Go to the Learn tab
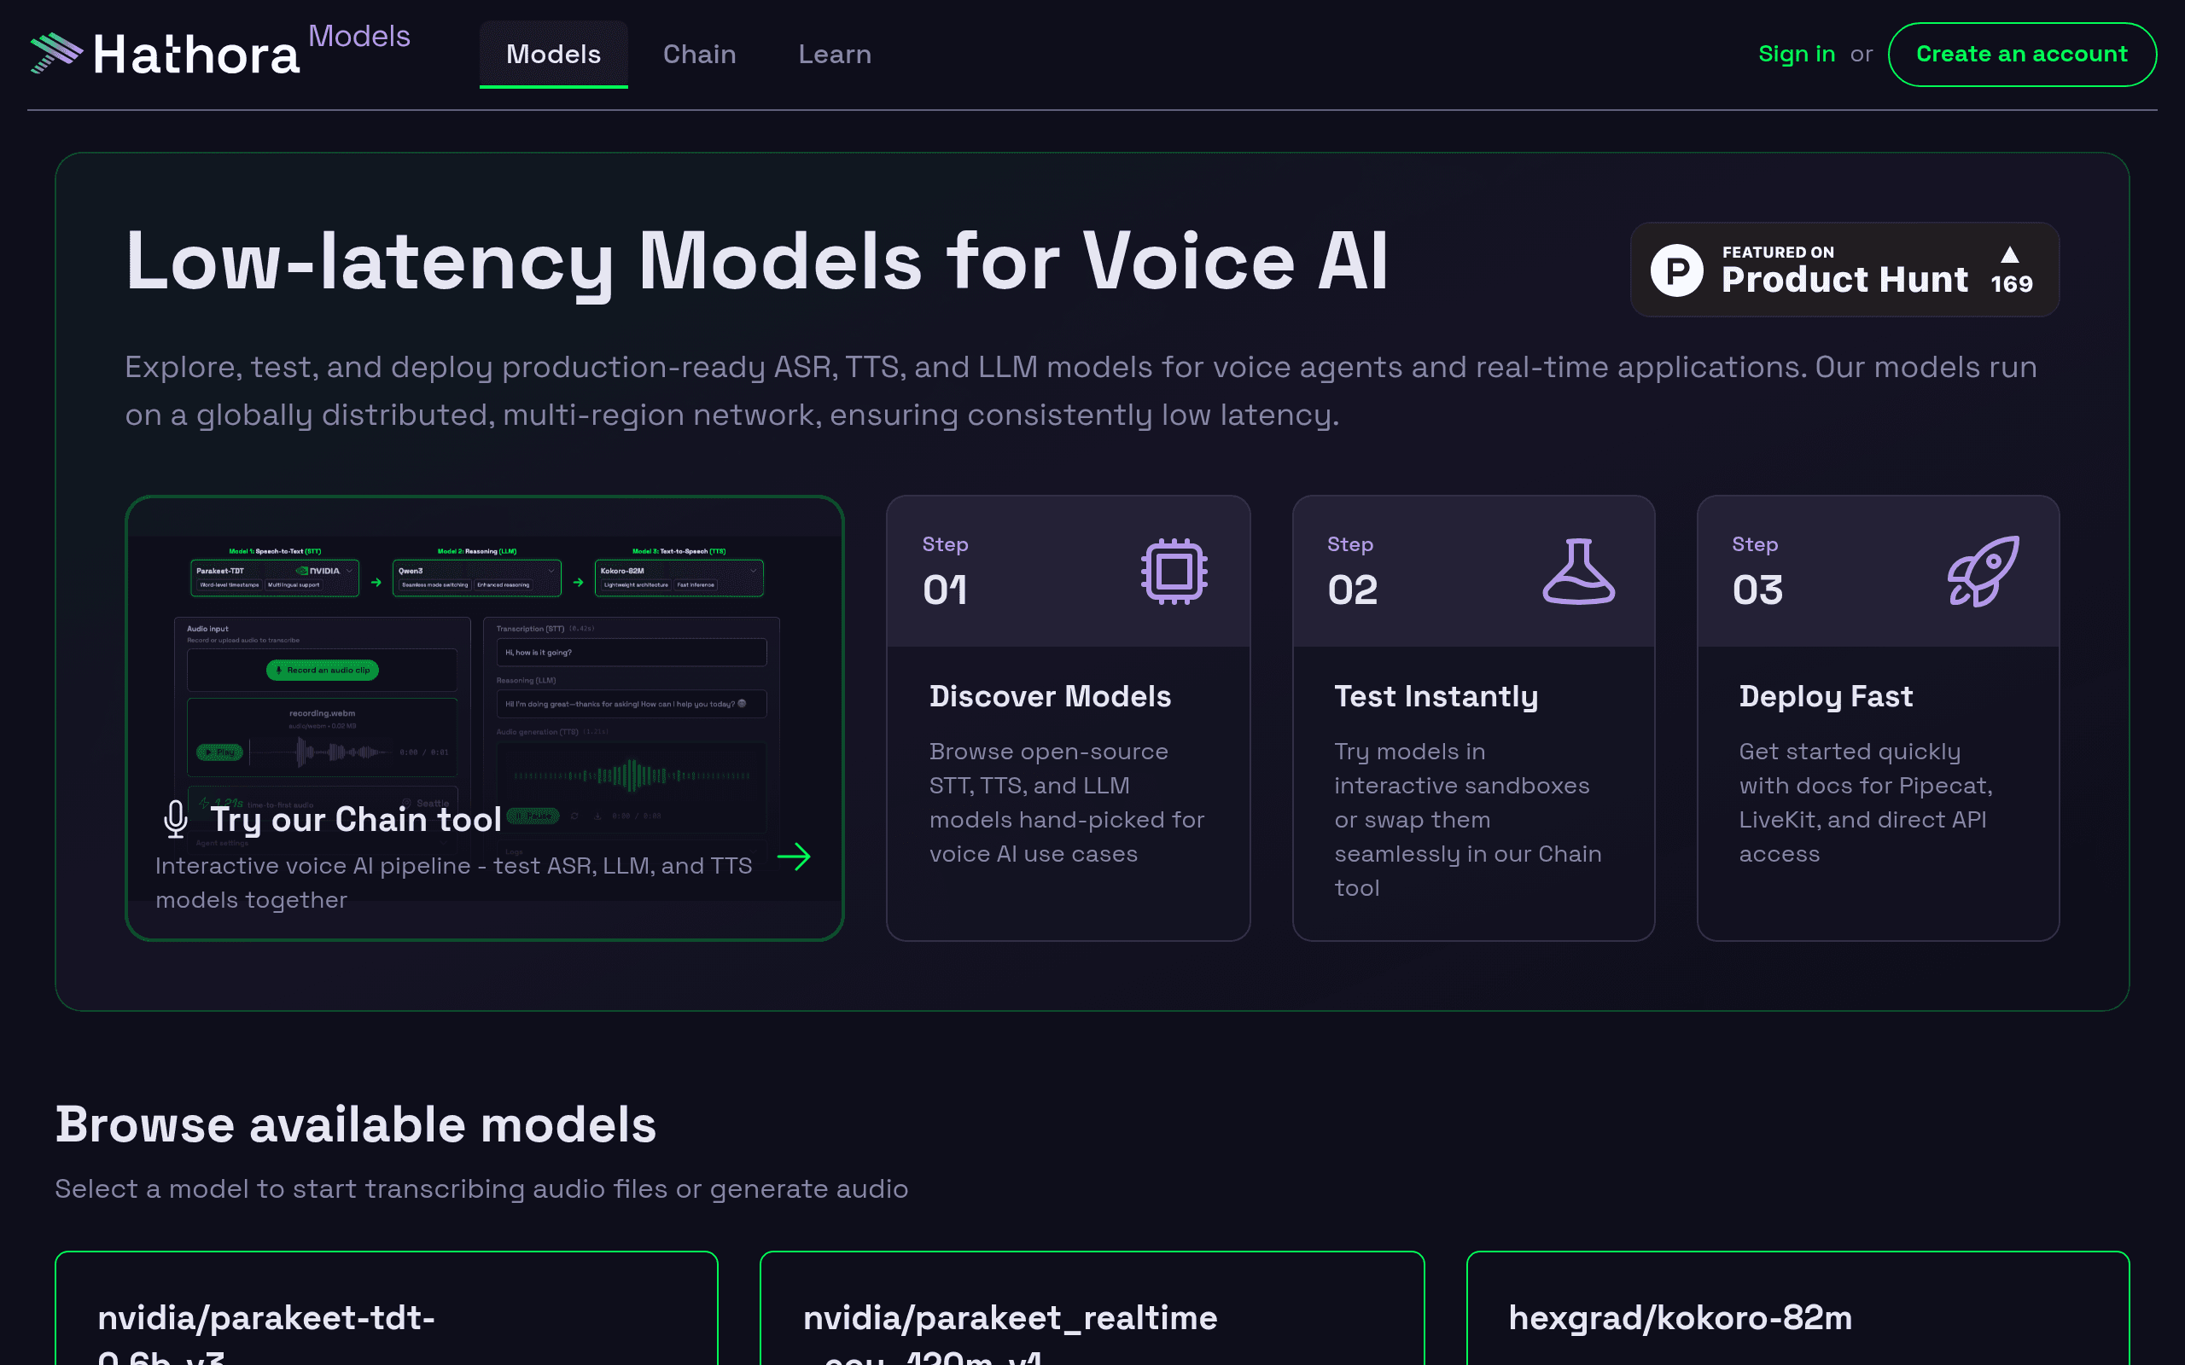 point(836,54)
